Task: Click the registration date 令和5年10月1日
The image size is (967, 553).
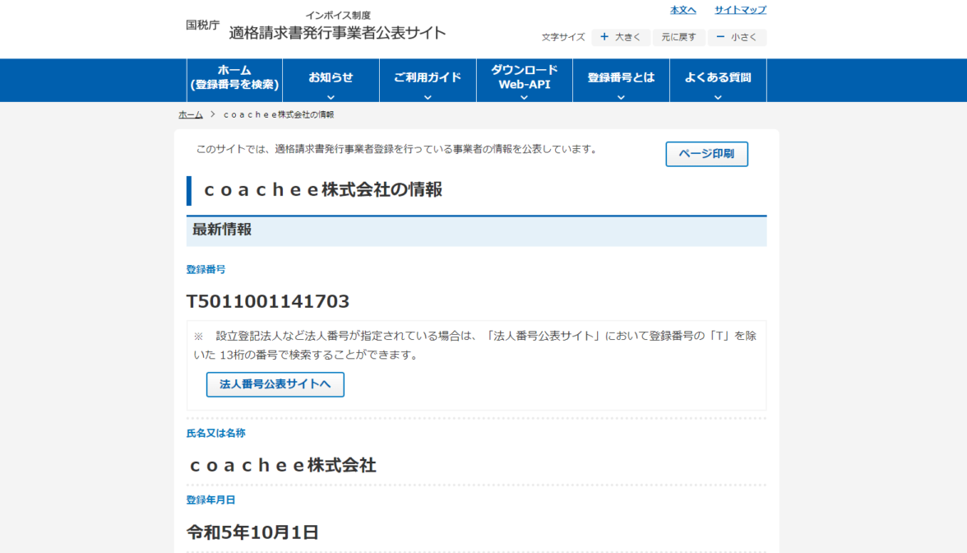Action: [x=252, y=532]
